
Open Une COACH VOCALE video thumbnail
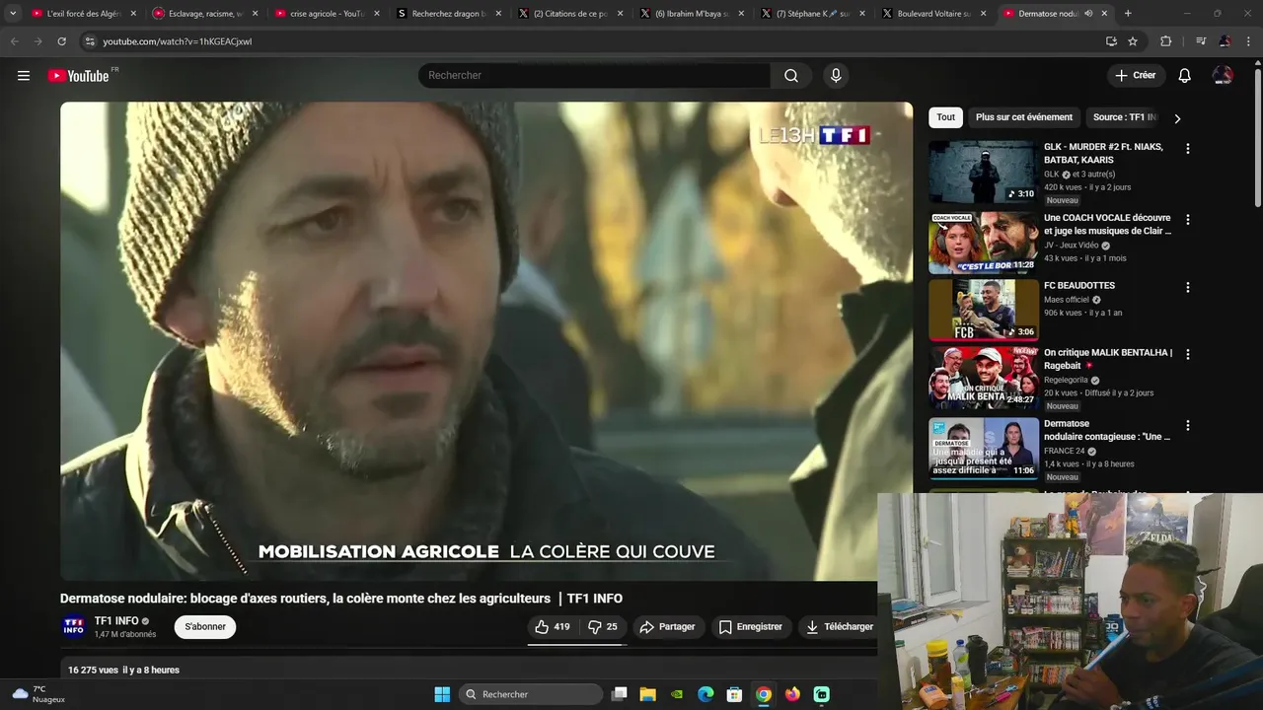pyautogui.click(x=984, y=243)
